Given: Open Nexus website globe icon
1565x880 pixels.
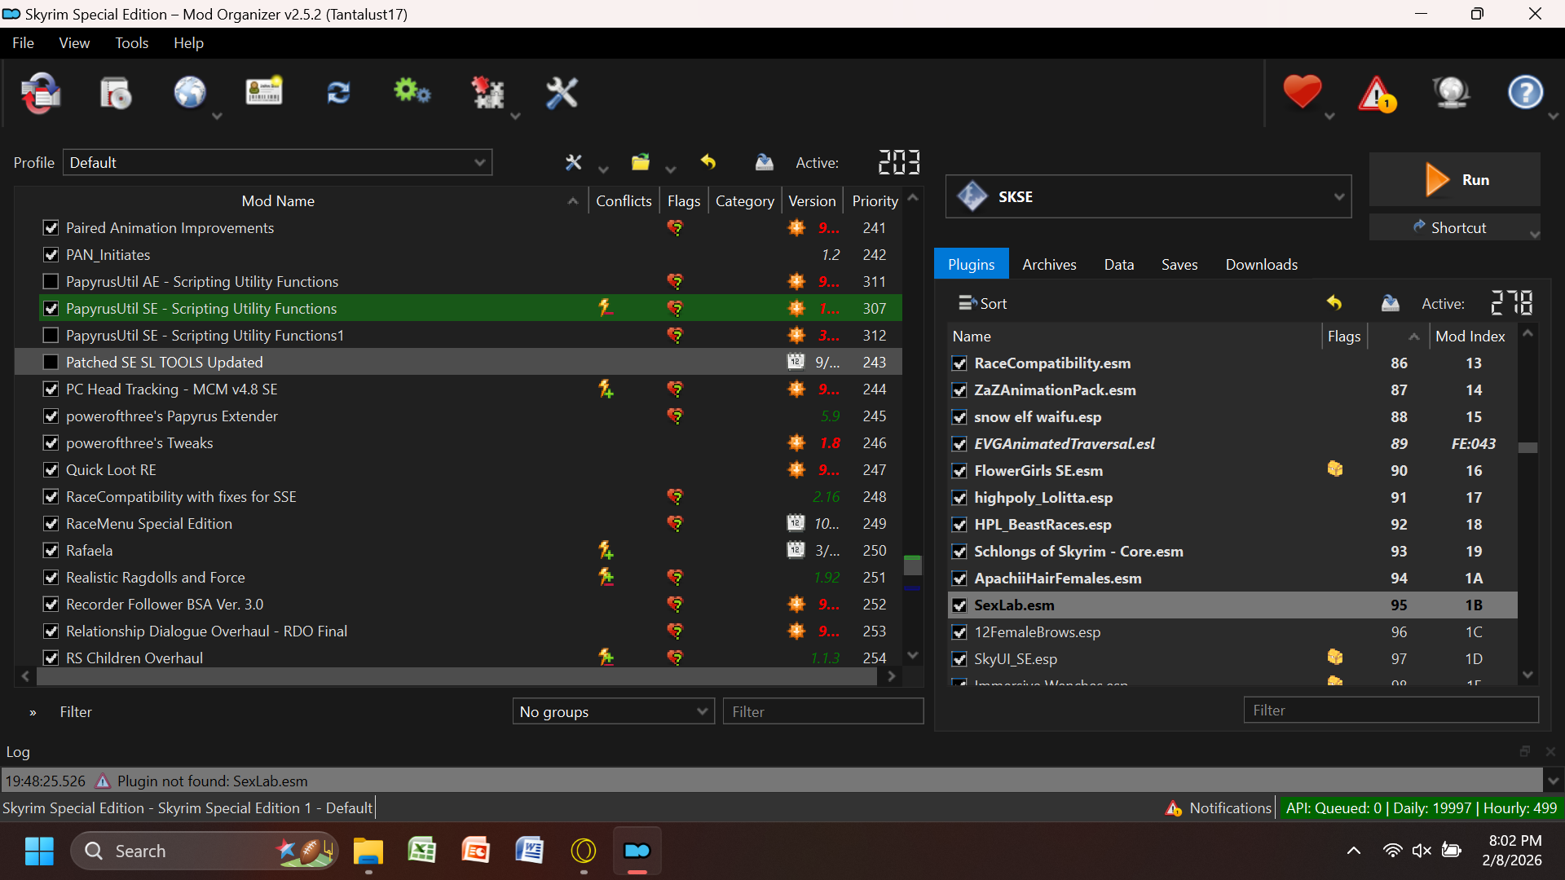Looking at the screenshot, I should tap(190, 93).
